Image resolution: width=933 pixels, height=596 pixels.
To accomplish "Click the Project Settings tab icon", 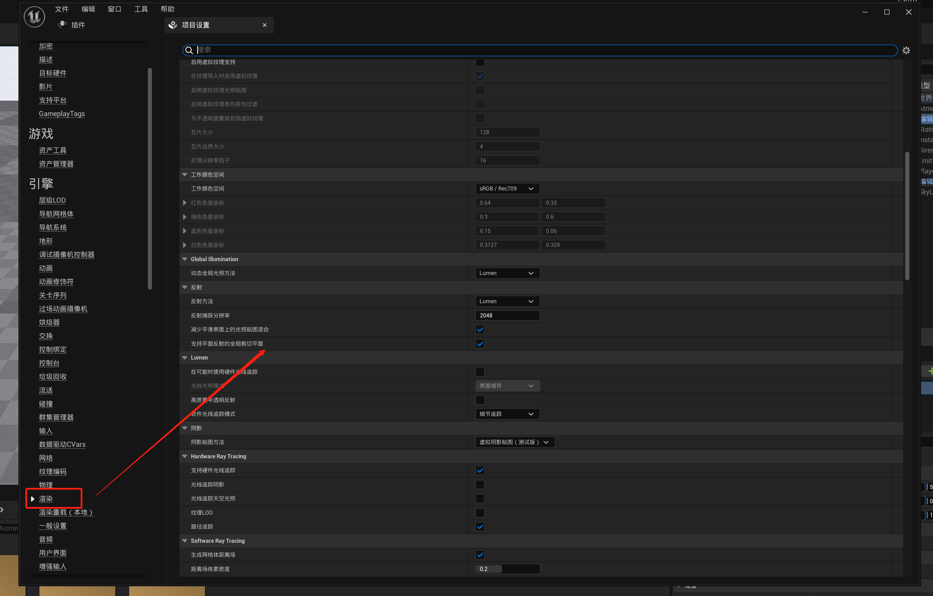I will [x=173, y=25].
